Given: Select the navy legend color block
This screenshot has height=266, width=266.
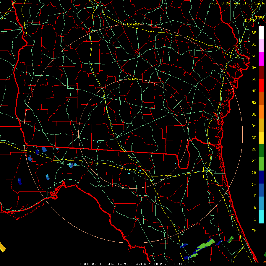Looking at the screenshot, I should tap(261, 177).
